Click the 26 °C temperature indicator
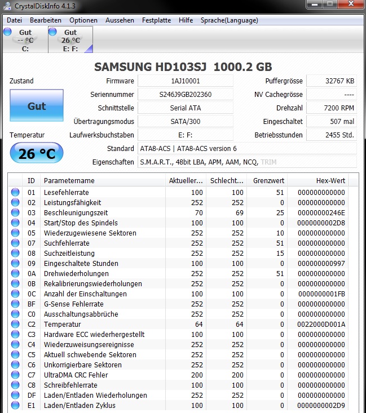The height and width of the screenshot is (413, 366). pyautogui.click(x=37, y=153)
